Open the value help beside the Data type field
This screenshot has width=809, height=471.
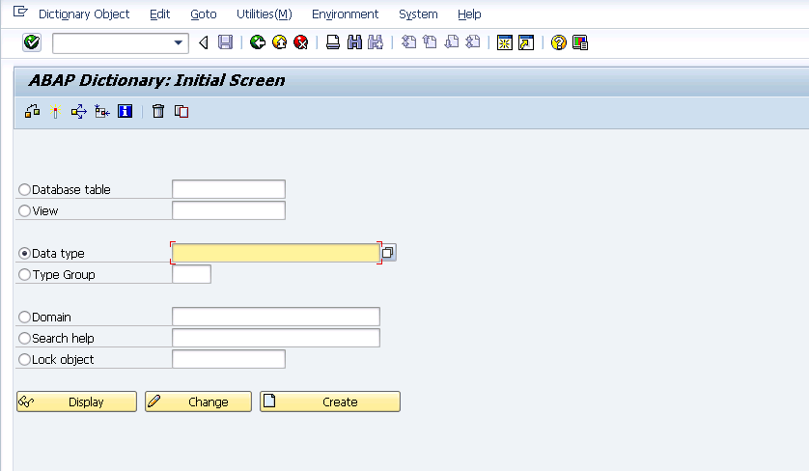pos(388,252)
